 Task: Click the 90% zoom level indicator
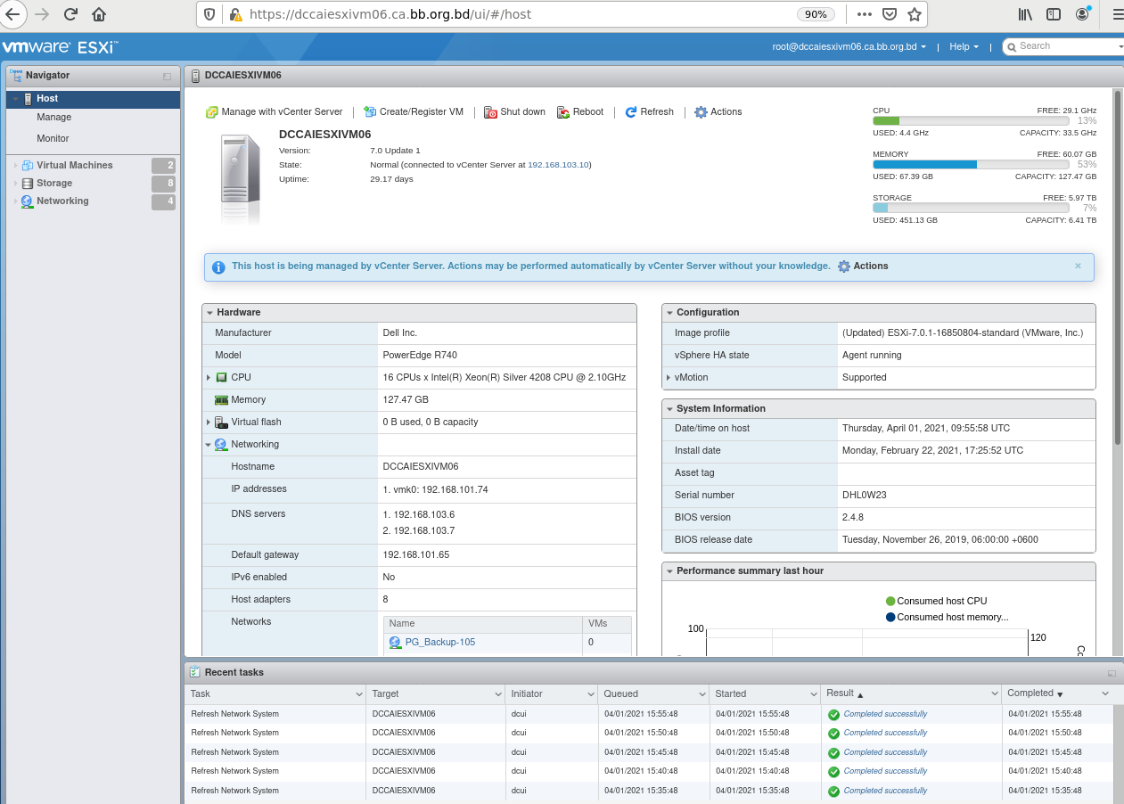tap(815, 14)
